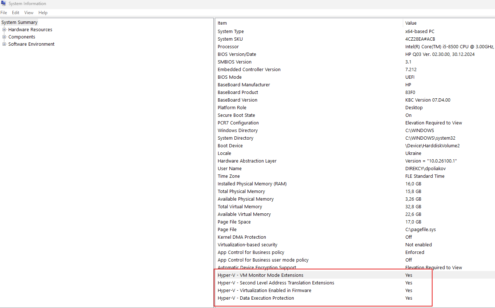Select Installed Physical Memory (RAM) row
495x308 pixels.
pyautogui.click(x=355, y=184)
